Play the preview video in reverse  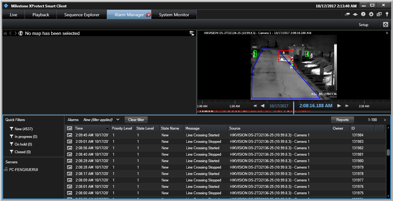coord(262,106)
